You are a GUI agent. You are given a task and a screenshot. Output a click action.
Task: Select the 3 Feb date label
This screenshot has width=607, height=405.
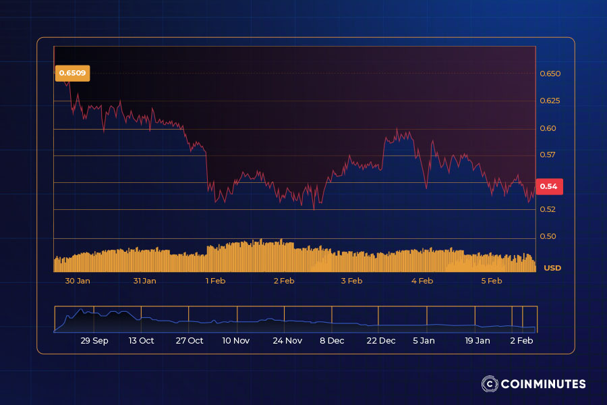tap(351, 281)
